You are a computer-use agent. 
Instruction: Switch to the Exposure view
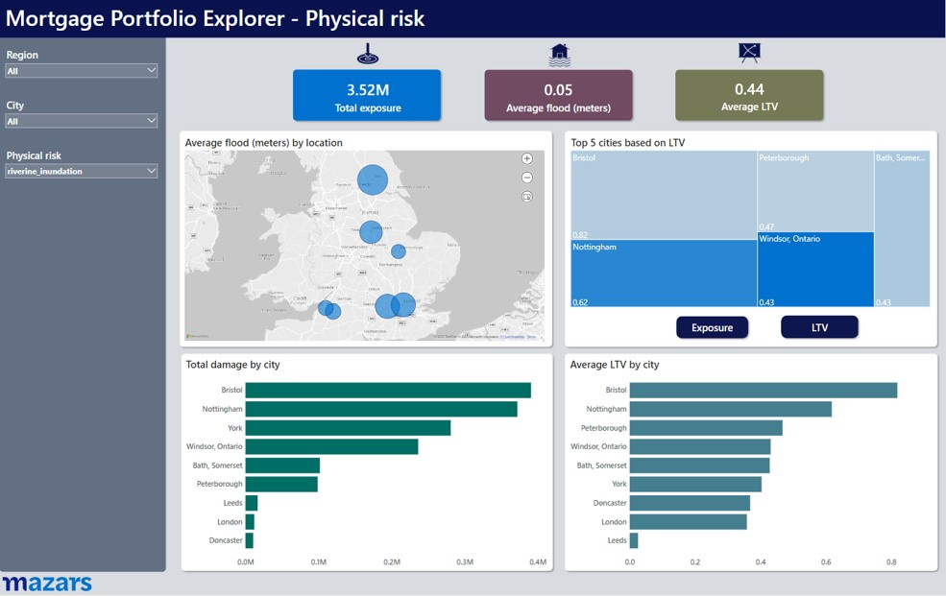click(712, 327)
